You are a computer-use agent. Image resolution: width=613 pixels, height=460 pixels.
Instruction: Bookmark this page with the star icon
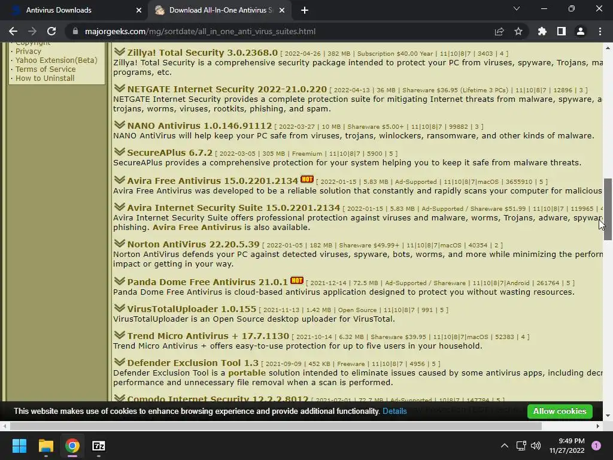pyautogui.click(x=518, y=31)
